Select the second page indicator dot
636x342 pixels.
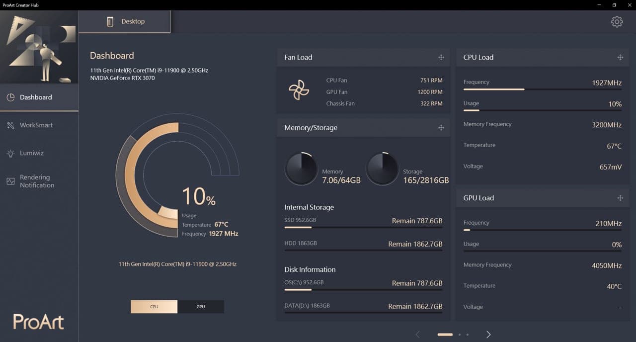pyautogui.click(x=460, y=335)
